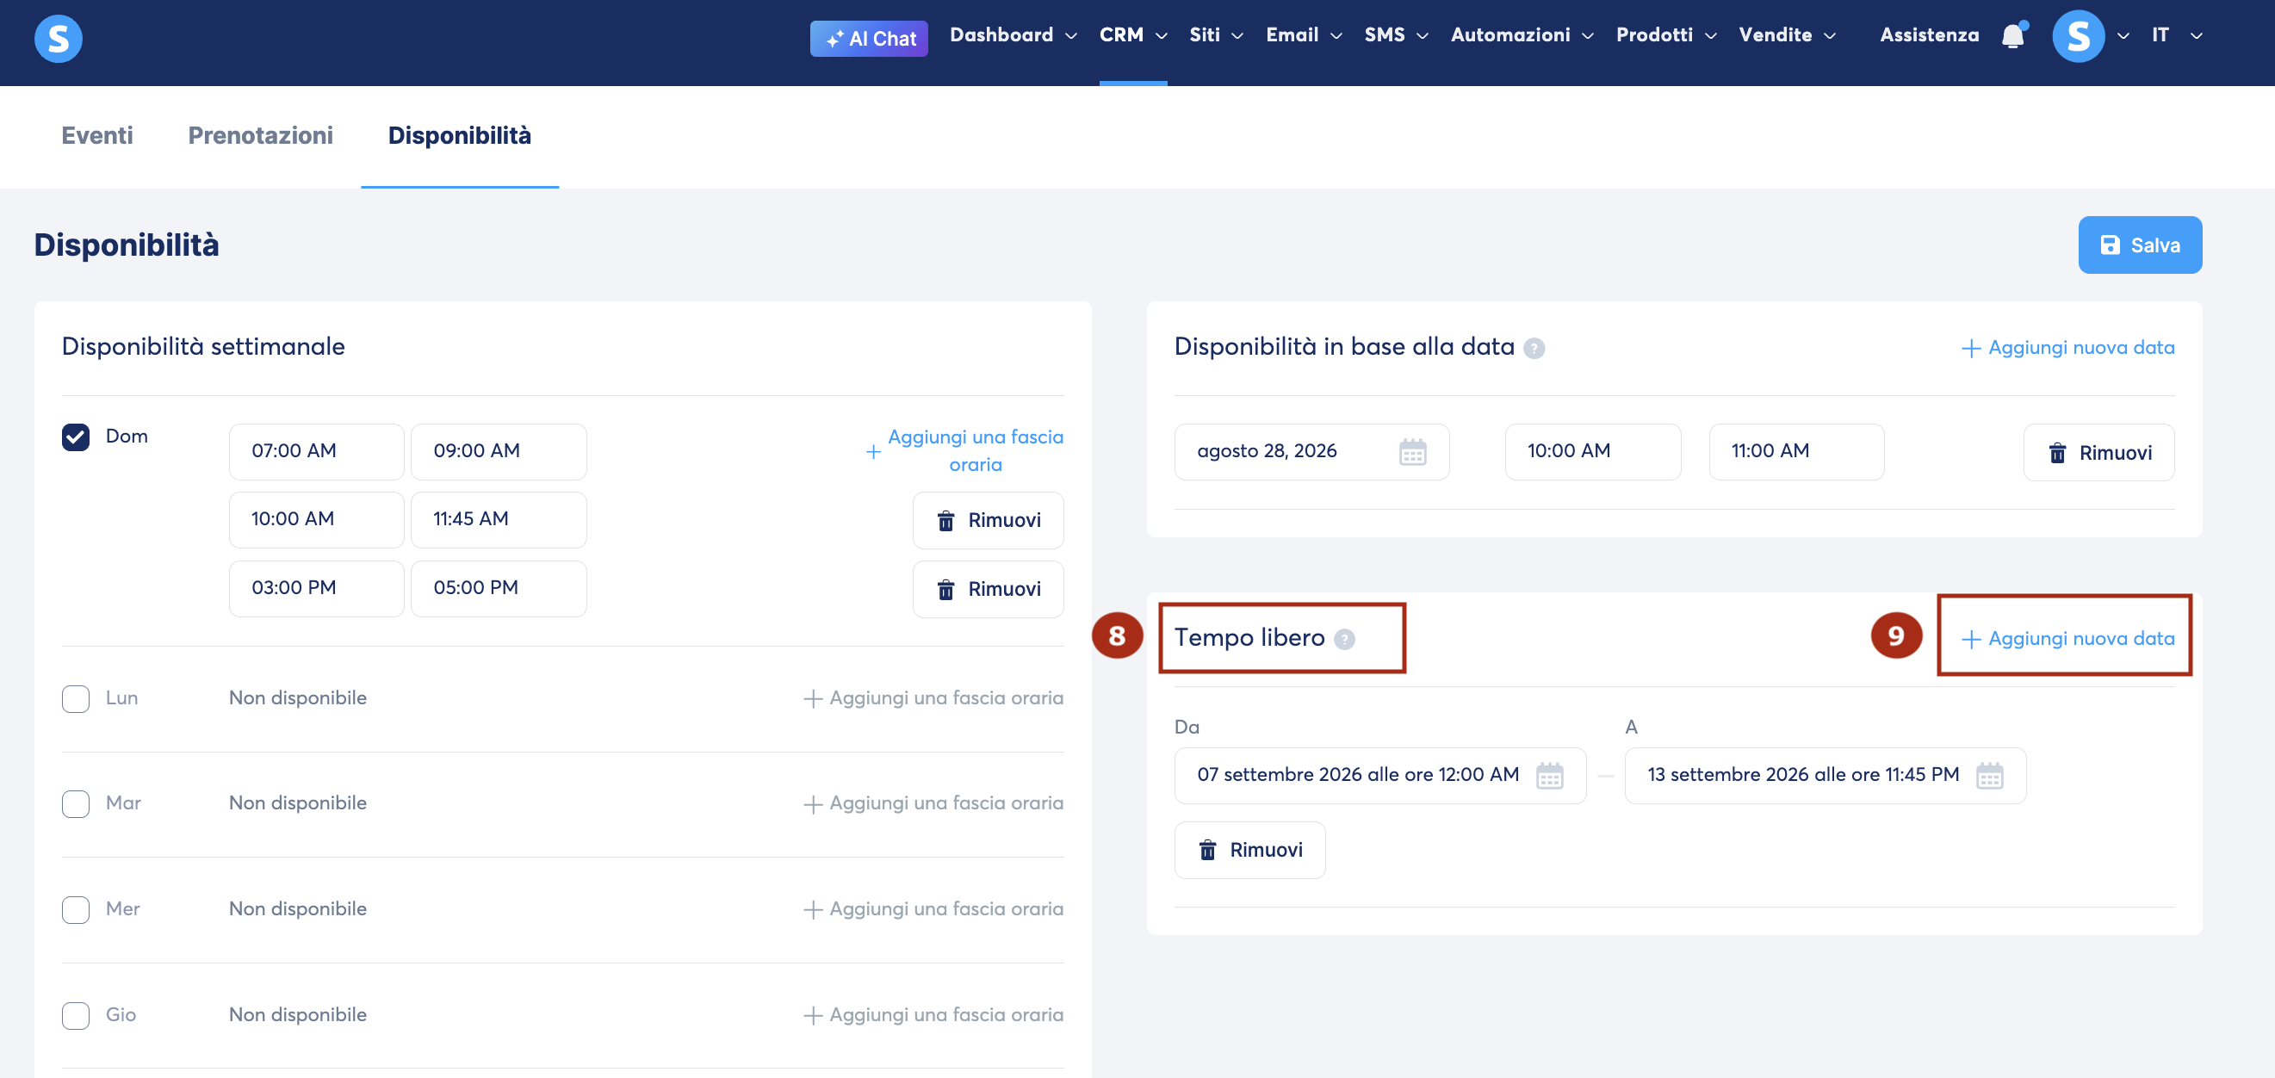
Task: Remove the 03:00 PM – 05:00 PM slot
Action: point(988,589)
